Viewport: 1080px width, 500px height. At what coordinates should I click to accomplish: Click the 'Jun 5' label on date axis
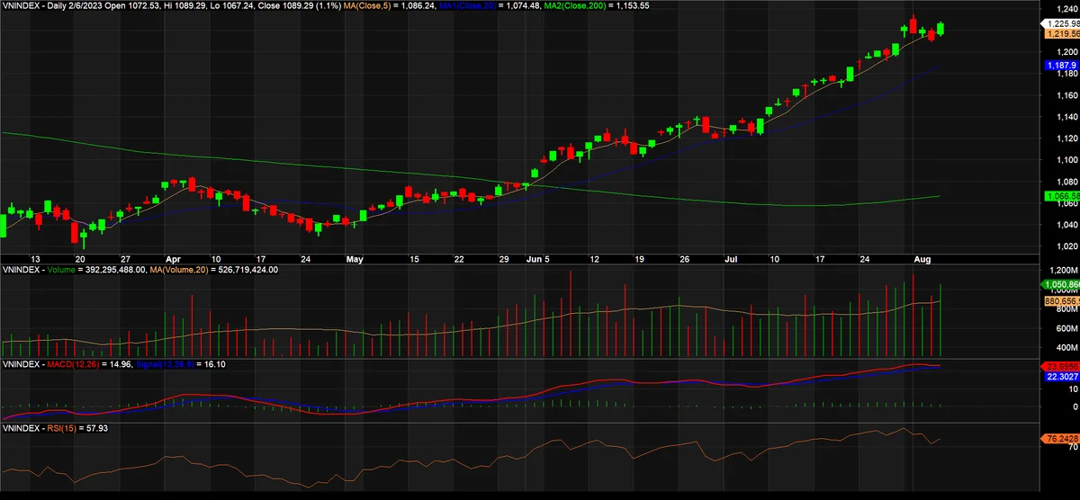536,258
